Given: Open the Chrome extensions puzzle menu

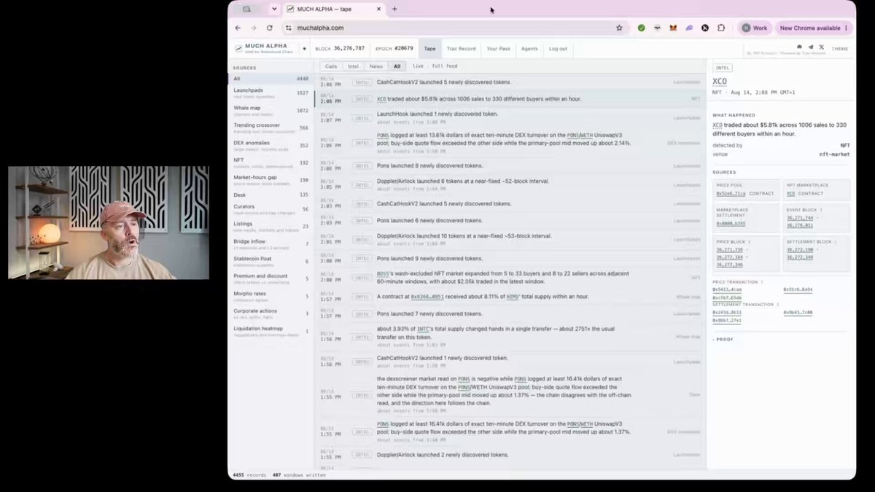Looking at the screenshot, I should click(721, 28).
